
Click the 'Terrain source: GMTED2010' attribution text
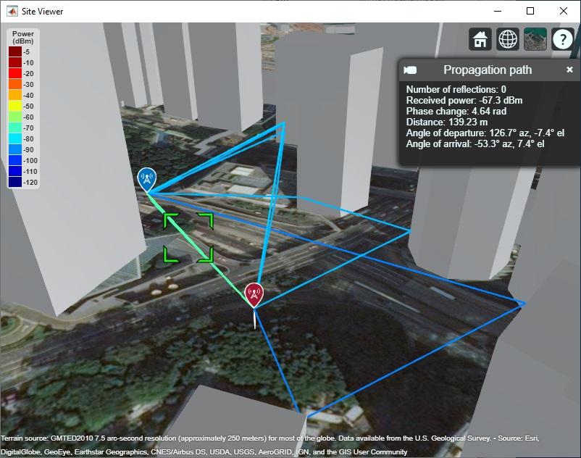(269, 445)
